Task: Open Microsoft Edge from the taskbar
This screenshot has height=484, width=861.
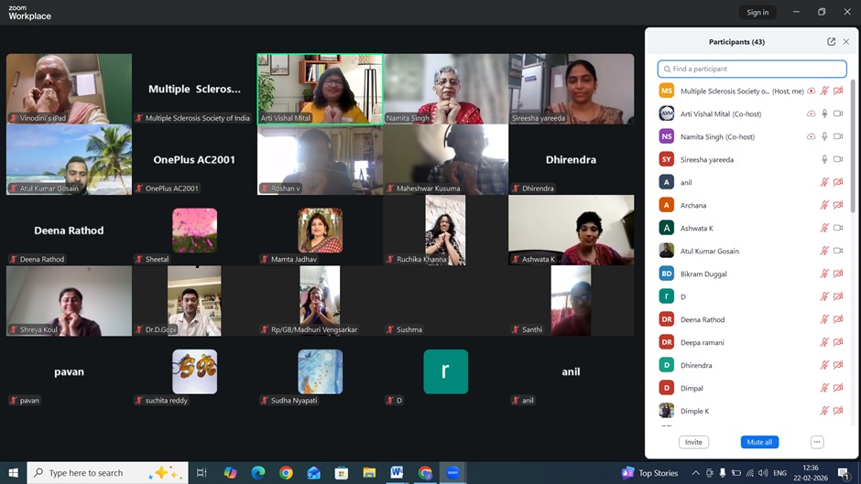Action: tap(258, 473)
